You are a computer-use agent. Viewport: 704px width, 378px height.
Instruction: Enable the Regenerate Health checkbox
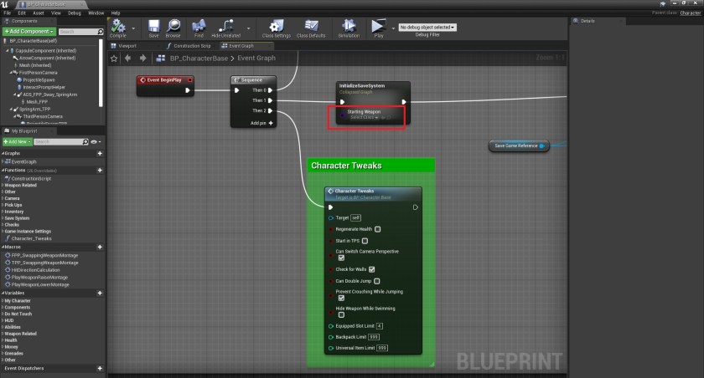pos(378,228)
